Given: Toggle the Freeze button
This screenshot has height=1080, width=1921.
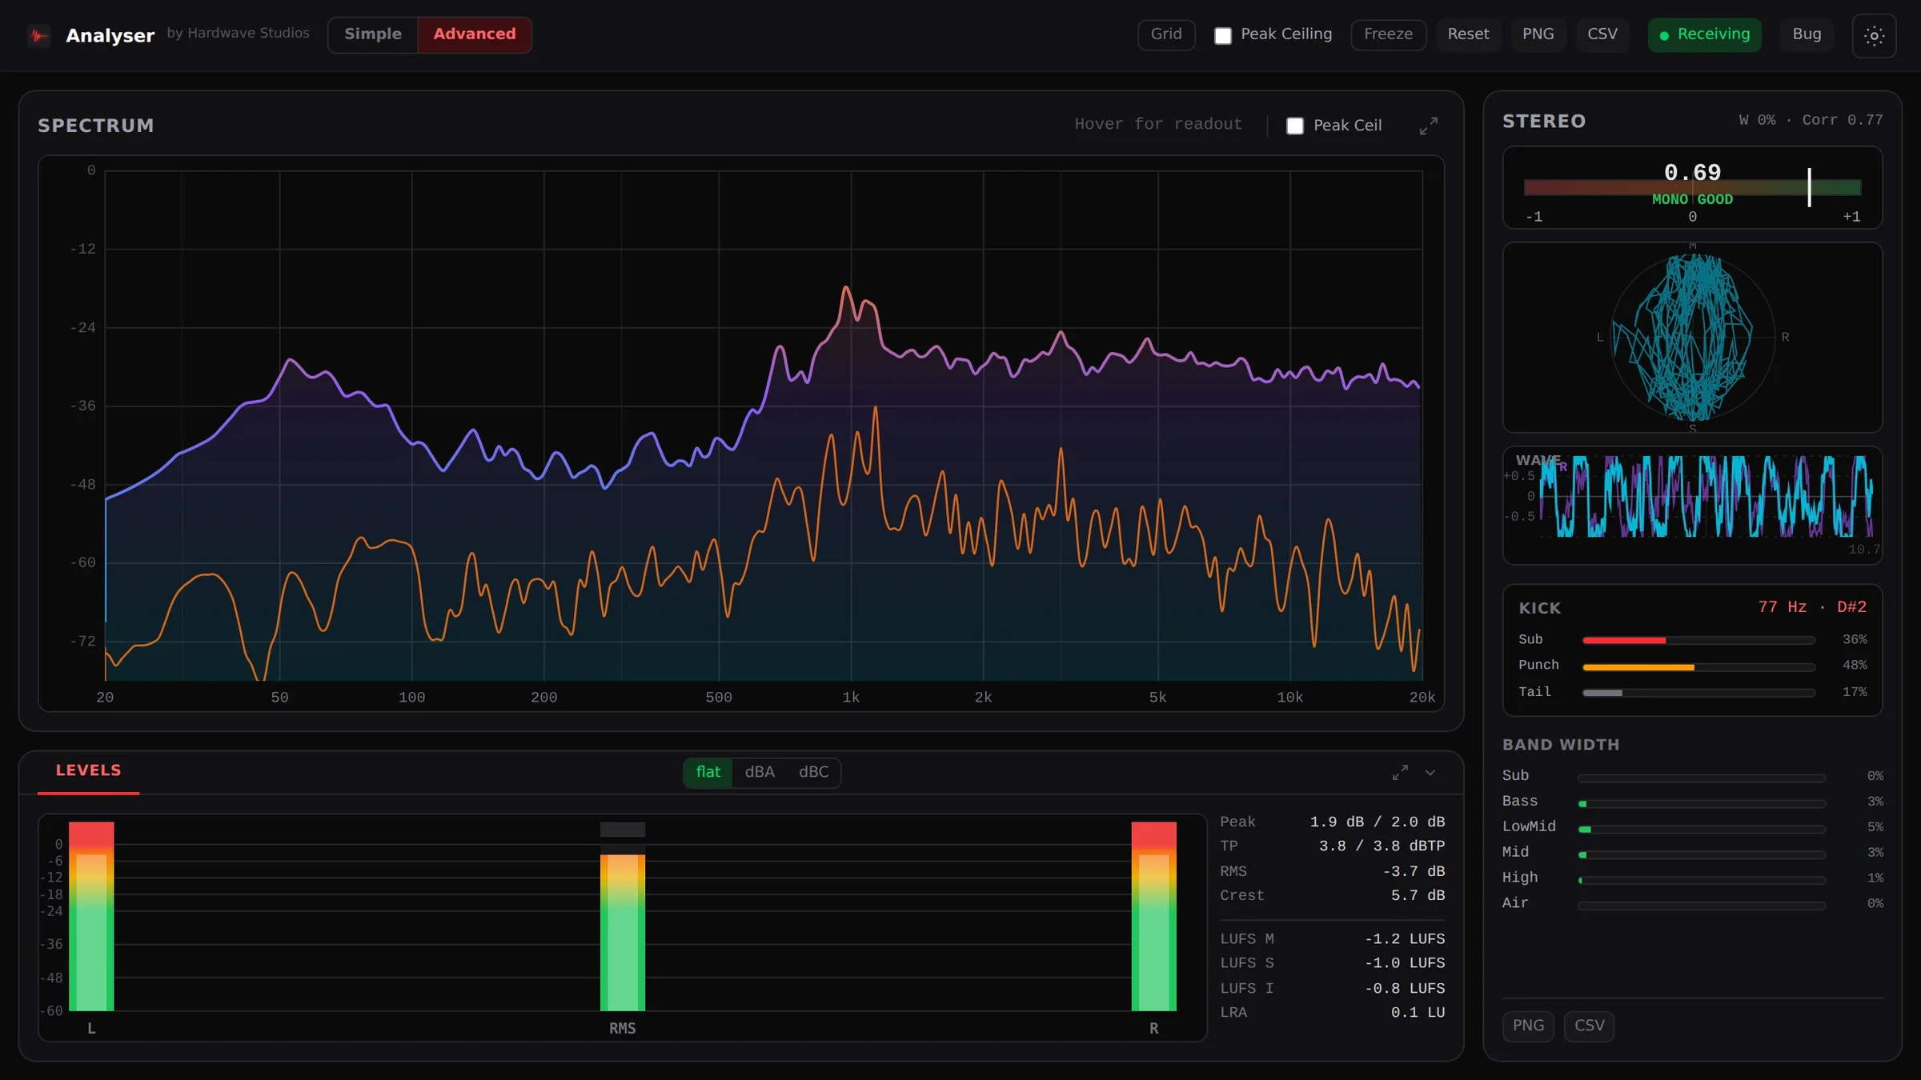Looking at the screenshot, I should coord(1388,34).
